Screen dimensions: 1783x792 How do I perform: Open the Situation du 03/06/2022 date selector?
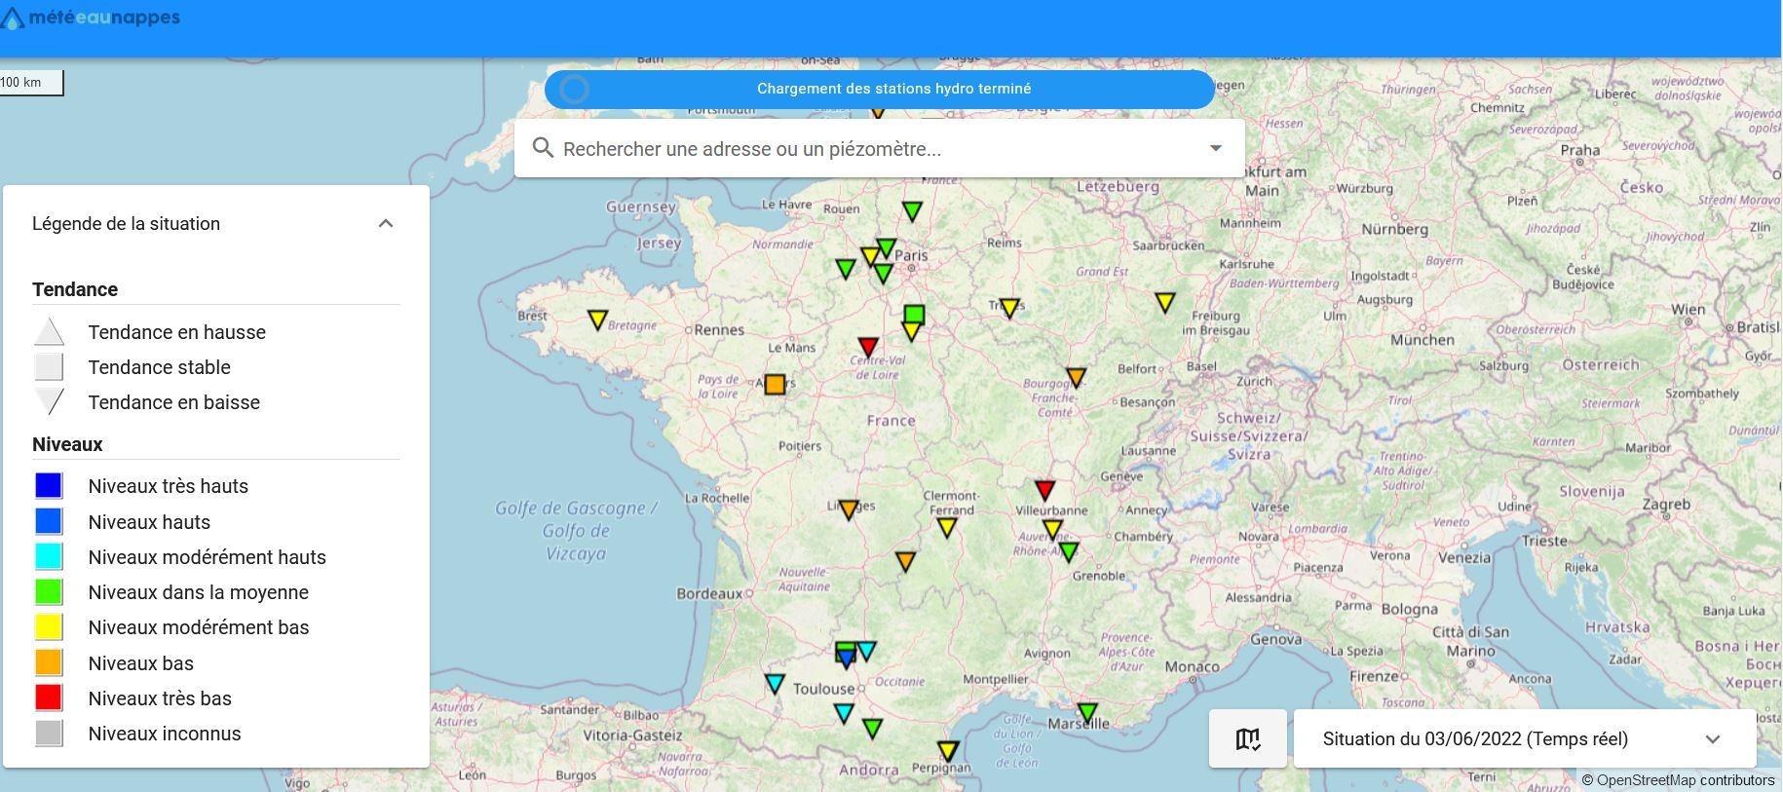click(x=1525, y=738)
